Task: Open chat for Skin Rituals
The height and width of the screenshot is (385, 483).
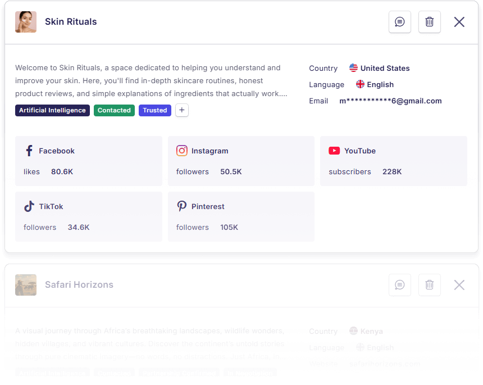Action: (x=400, y=22)
